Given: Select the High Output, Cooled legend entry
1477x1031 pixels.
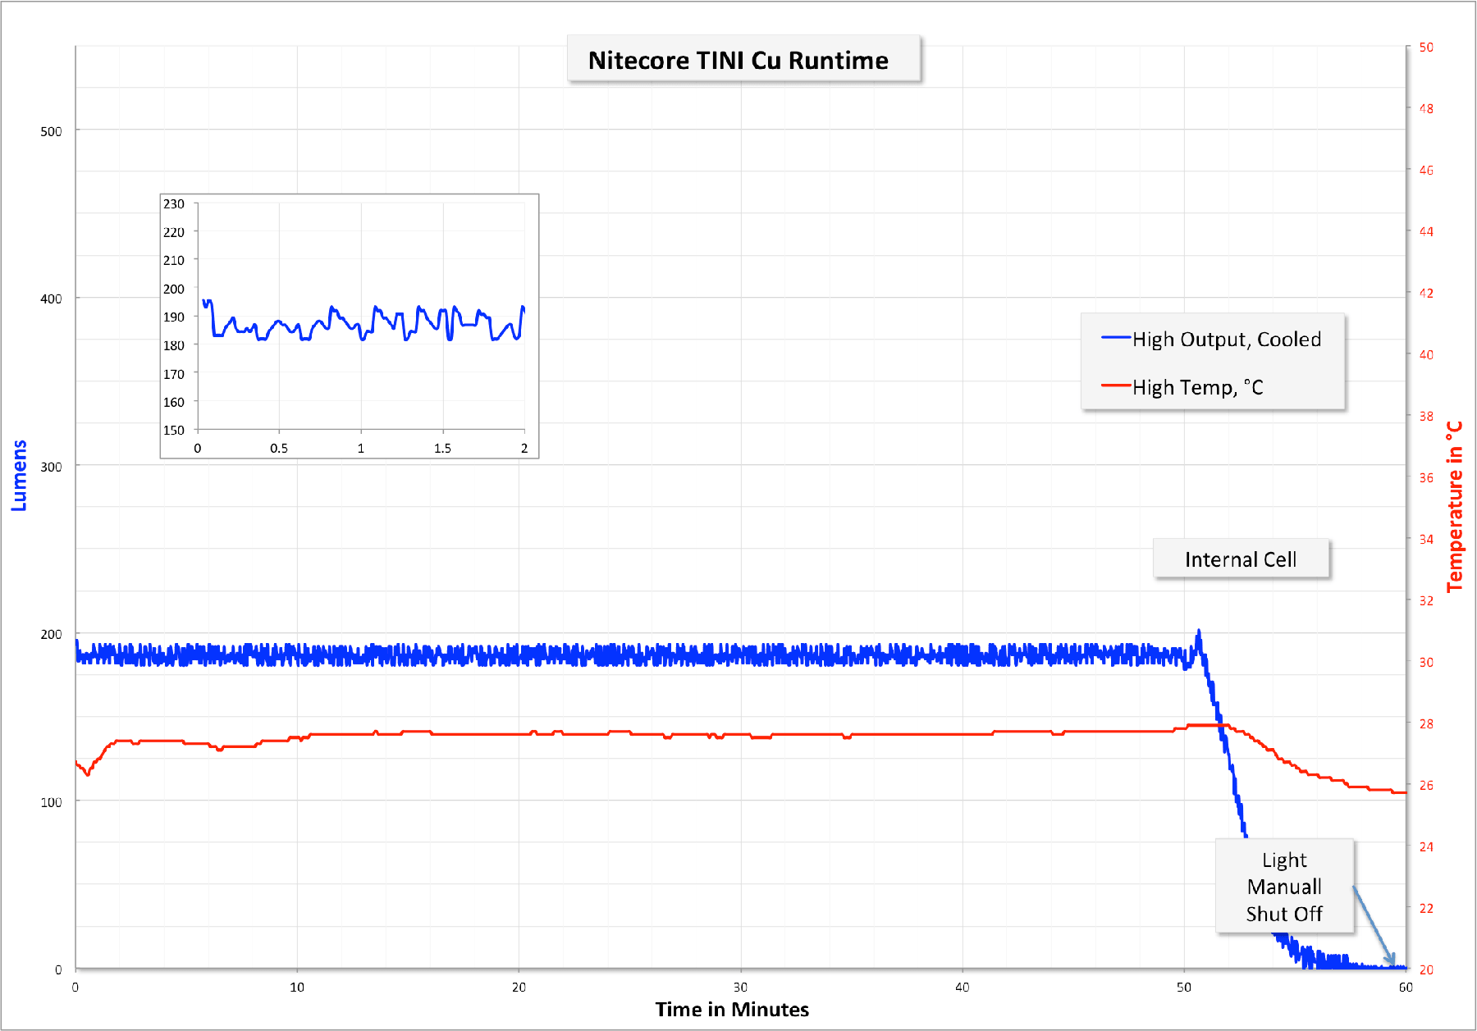Looking at the screenshot, I should 1226,340.
